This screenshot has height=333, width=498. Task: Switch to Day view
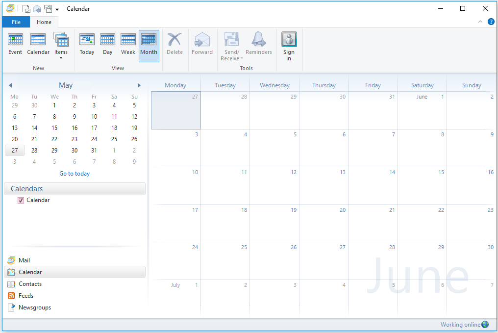pos(107,44)
